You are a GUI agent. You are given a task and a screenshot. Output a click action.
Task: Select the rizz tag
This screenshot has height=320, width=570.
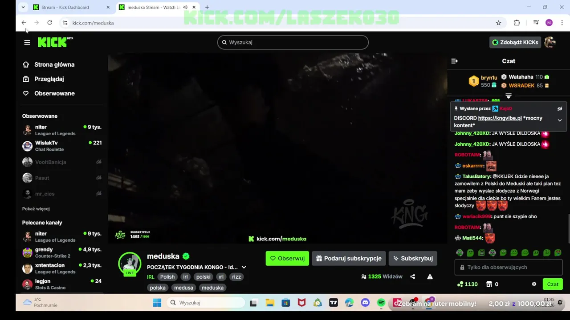point(236,277)
